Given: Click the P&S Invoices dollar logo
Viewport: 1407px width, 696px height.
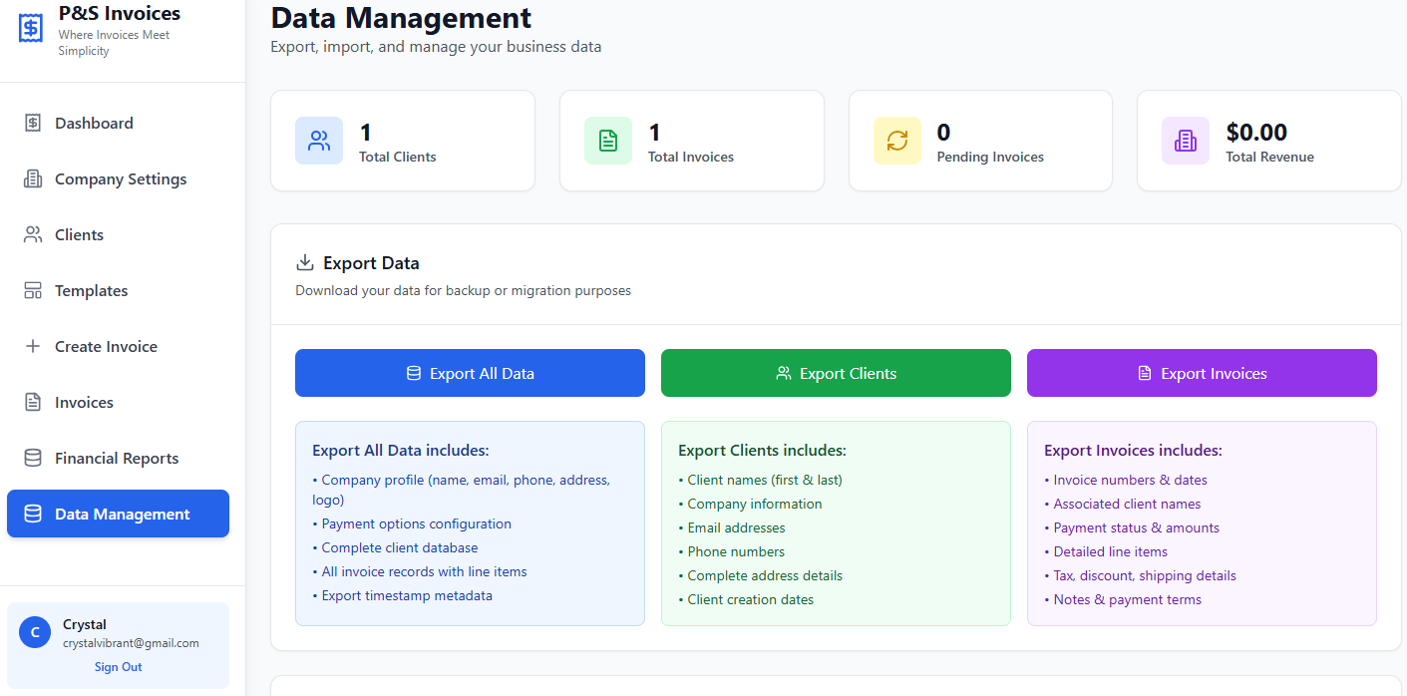Looking at the screenshot, I should point(30,27).
